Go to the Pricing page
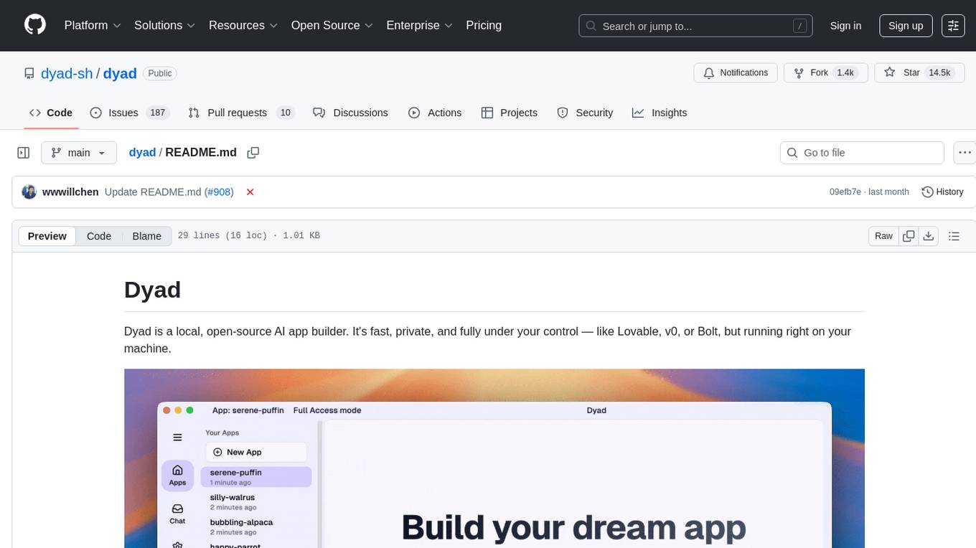The height and width of the screenshot is (548, 976). [484, 25]
